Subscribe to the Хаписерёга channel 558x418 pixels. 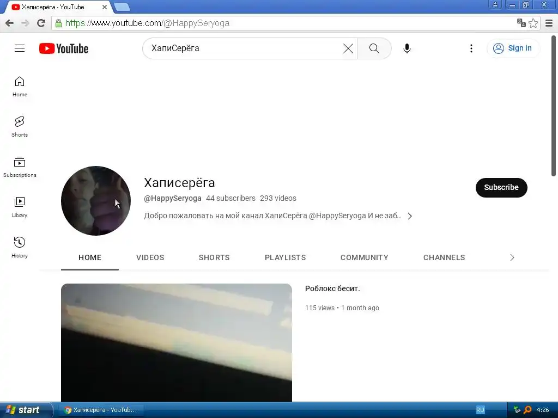pyautogui.click(x=501, y=187)
